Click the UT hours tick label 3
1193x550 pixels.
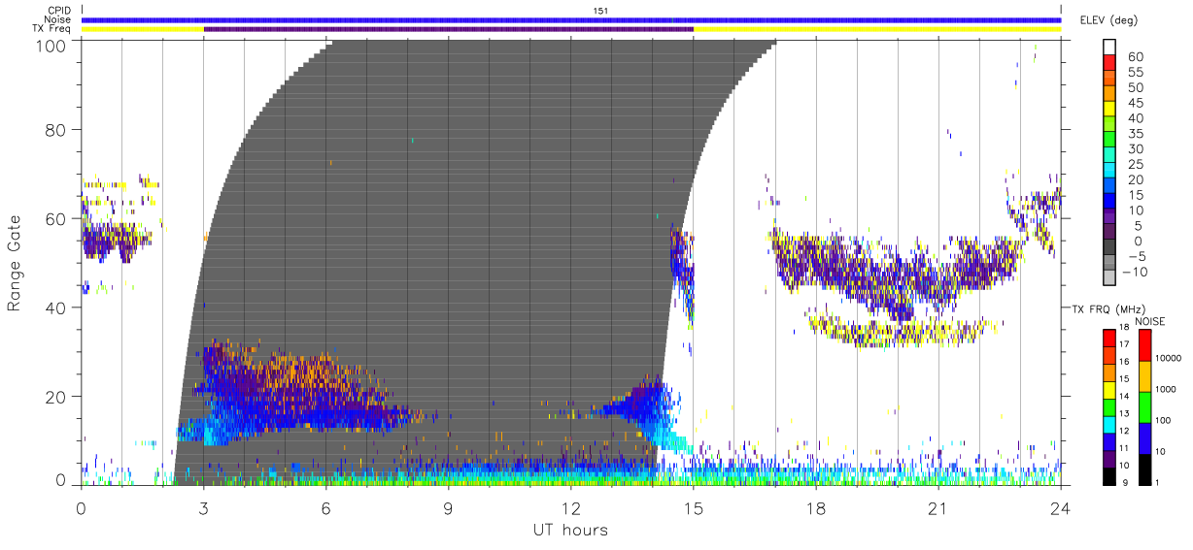click(204, 507)
